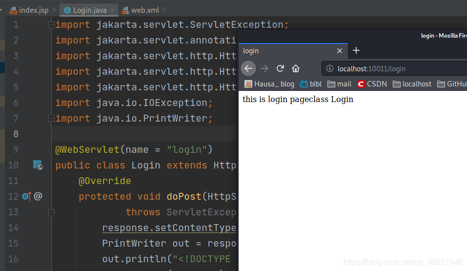Go back in the Firefox browser

pyautogui.click(x=248, y=68)
